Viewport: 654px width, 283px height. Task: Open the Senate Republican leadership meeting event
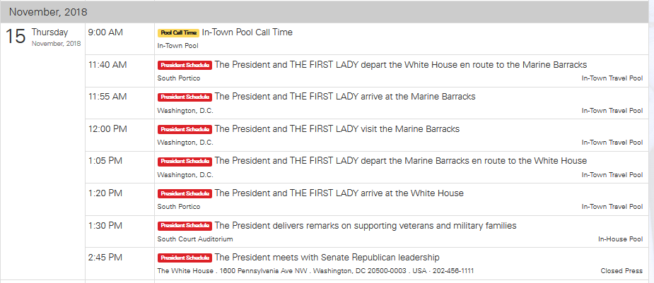pyautogui.click(x=327, y=258)
